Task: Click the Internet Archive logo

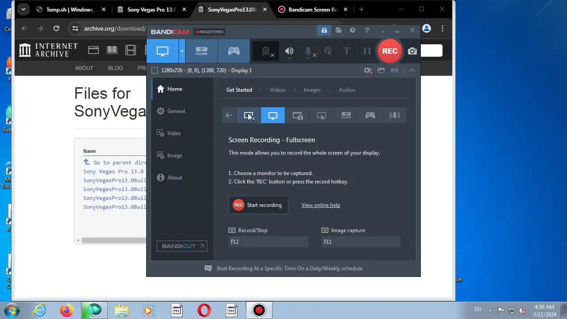Action: (49, 50)
